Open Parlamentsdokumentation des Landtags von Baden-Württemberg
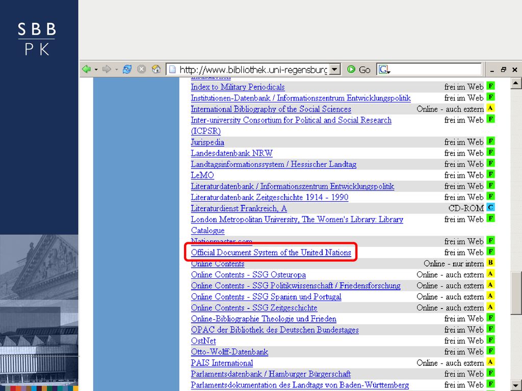Screen dimensions: 522x391 300,385
